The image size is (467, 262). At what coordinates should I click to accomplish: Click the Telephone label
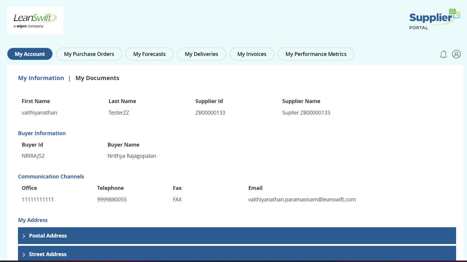tap(110, 188)
